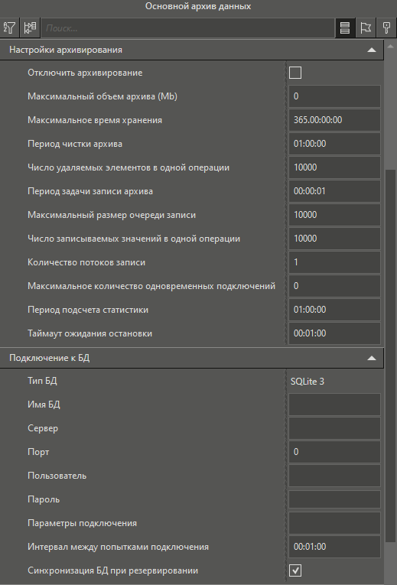Click Параметры подключения input field

[334, 523]
